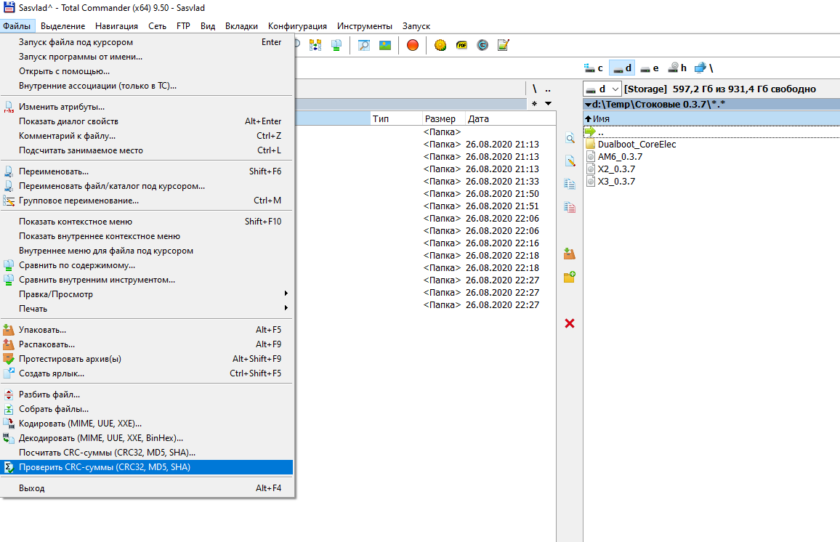Switch to drive c button
840x542 pixels.
tap(594, 68)
